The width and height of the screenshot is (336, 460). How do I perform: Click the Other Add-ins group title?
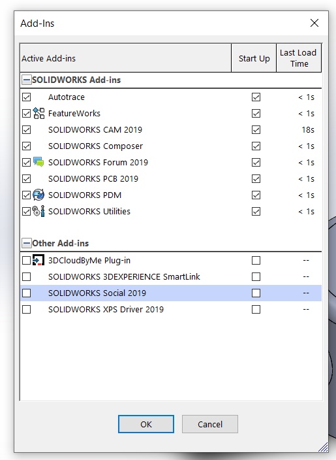pos(60,243)
